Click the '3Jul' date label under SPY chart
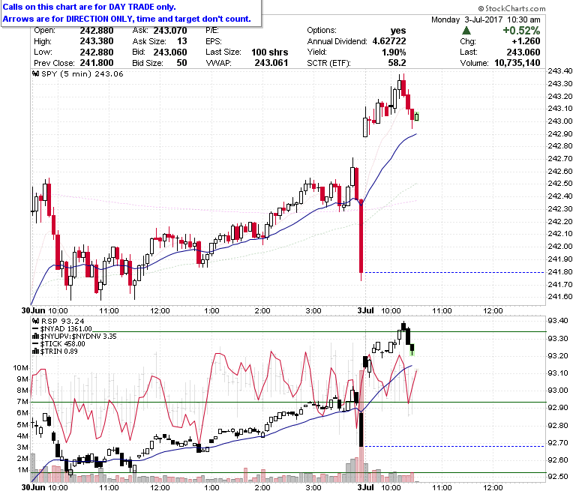585x494 pixels. tap(365, 310)
